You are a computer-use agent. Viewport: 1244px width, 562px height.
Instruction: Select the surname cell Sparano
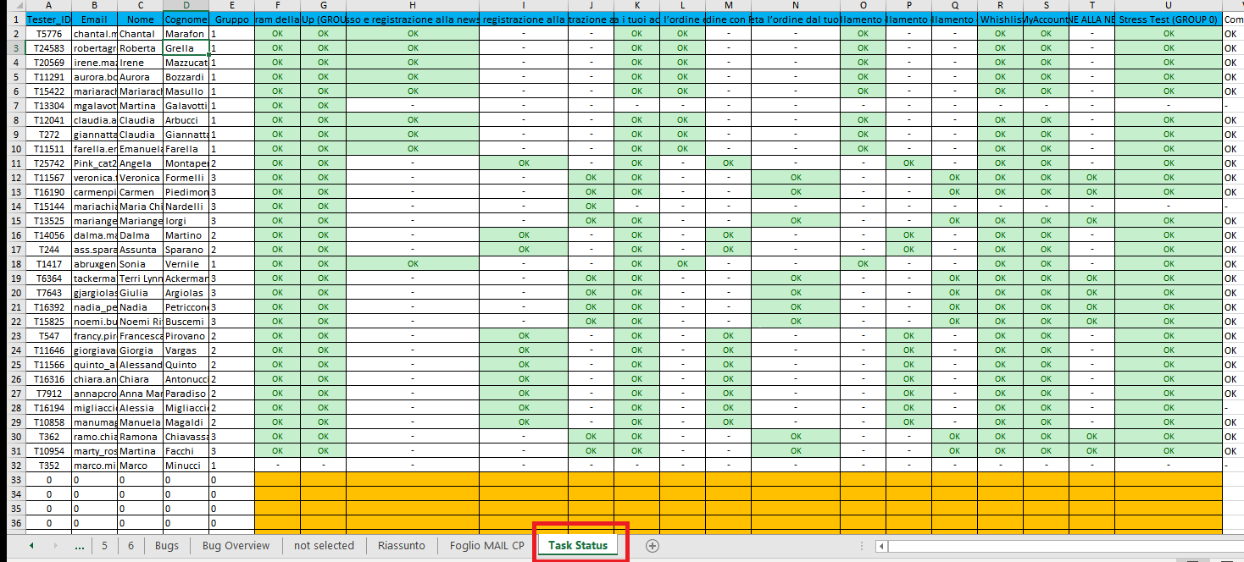[x=186, y=249]
